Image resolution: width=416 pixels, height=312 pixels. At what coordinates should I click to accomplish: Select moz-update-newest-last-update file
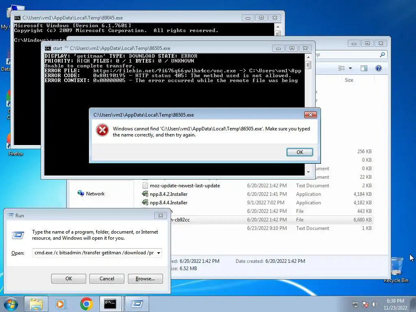(x=185, y=186)
